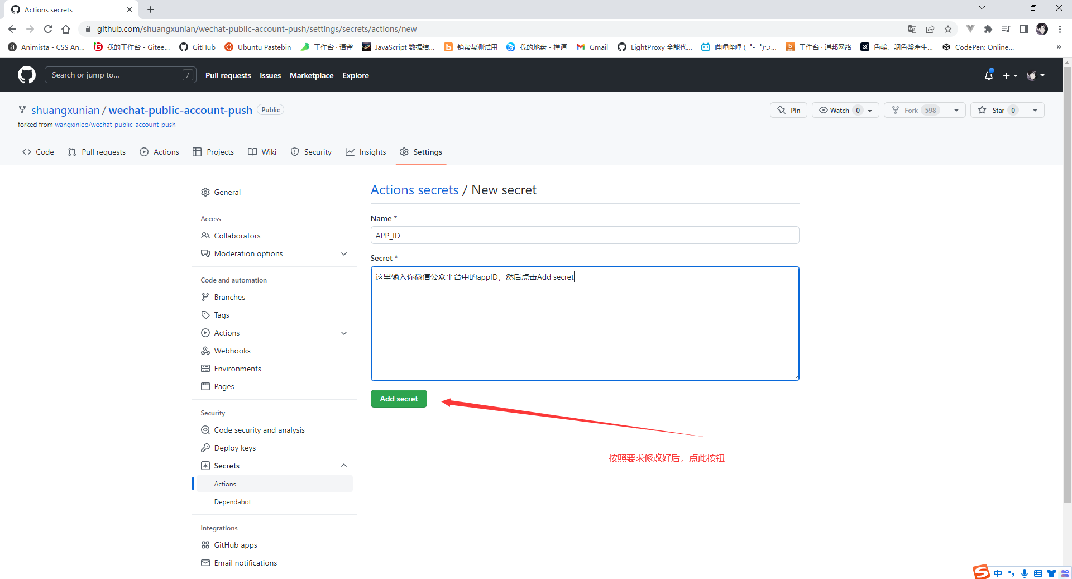Open the browser extensions puzzle icon
This screenshot has width=1072, height=579.
click(x=988, y=29)
